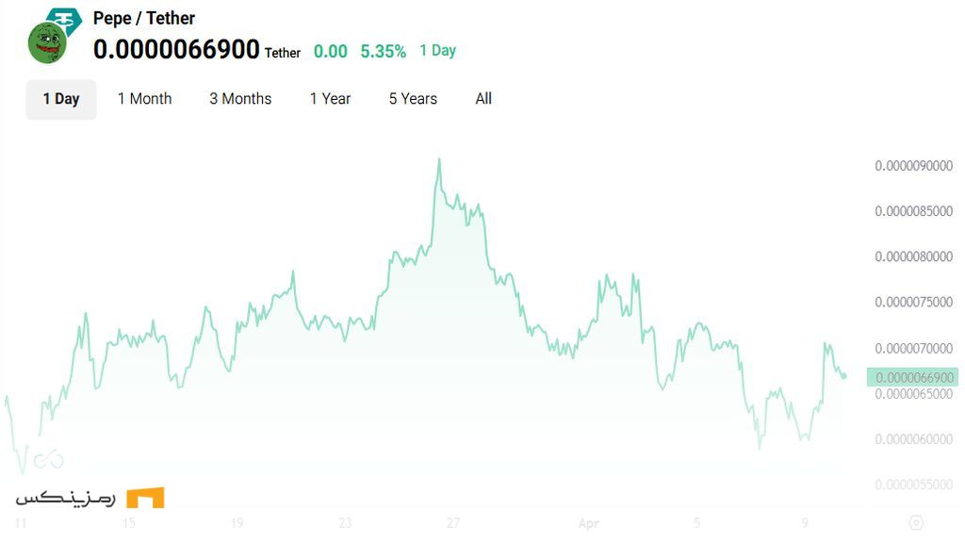Click the Apr label on time axis

click(x=588, y=523)
